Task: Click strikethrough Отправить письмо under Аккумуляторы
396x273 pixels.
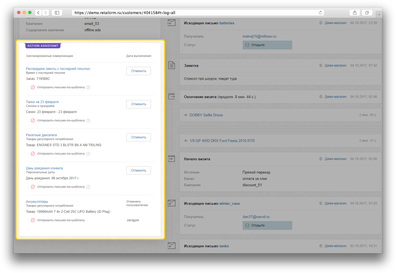Action: point(61,220)
